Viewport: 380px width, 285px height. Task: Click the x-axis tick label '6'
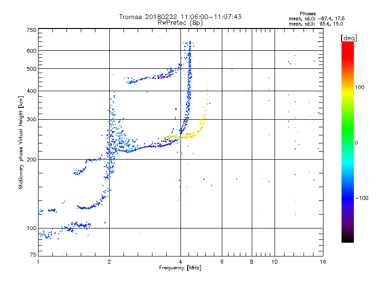point(222,262)
